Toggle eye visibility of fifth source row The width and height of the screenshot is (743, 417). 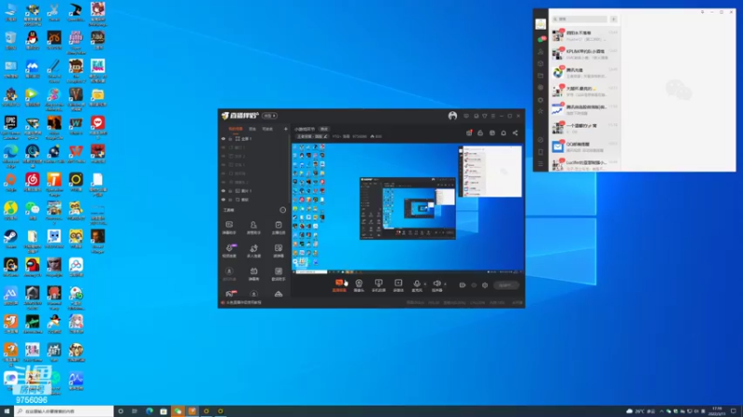point(223,173)
